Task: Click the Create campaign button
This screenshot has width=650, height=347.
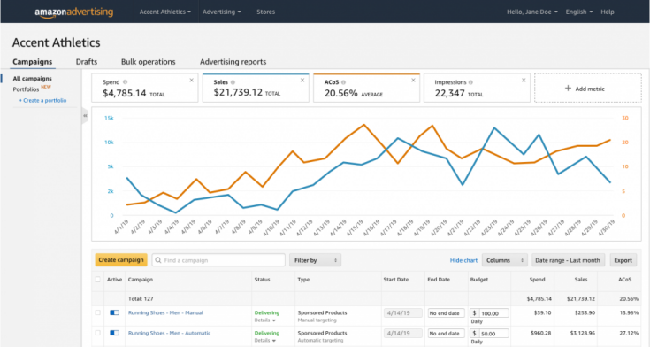Action: coord(121,260)
